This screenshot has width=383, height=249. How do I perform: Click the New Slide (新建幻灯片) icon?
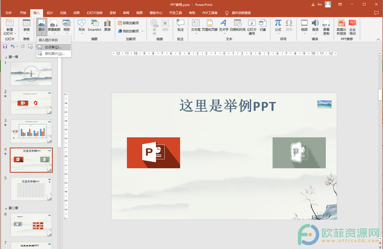[9, 23]
